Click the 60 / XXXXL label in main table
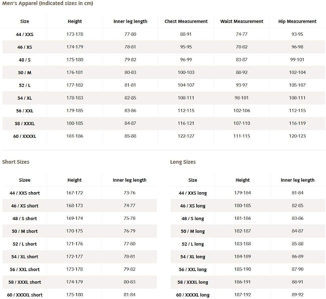326x299 pixels. (x=25, y=136)
